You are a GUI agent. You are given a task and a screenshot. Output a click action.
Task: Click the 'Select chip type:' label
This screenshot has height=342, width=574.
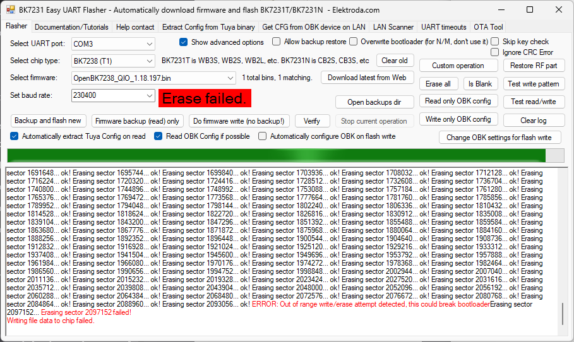[x=35, y=61]
